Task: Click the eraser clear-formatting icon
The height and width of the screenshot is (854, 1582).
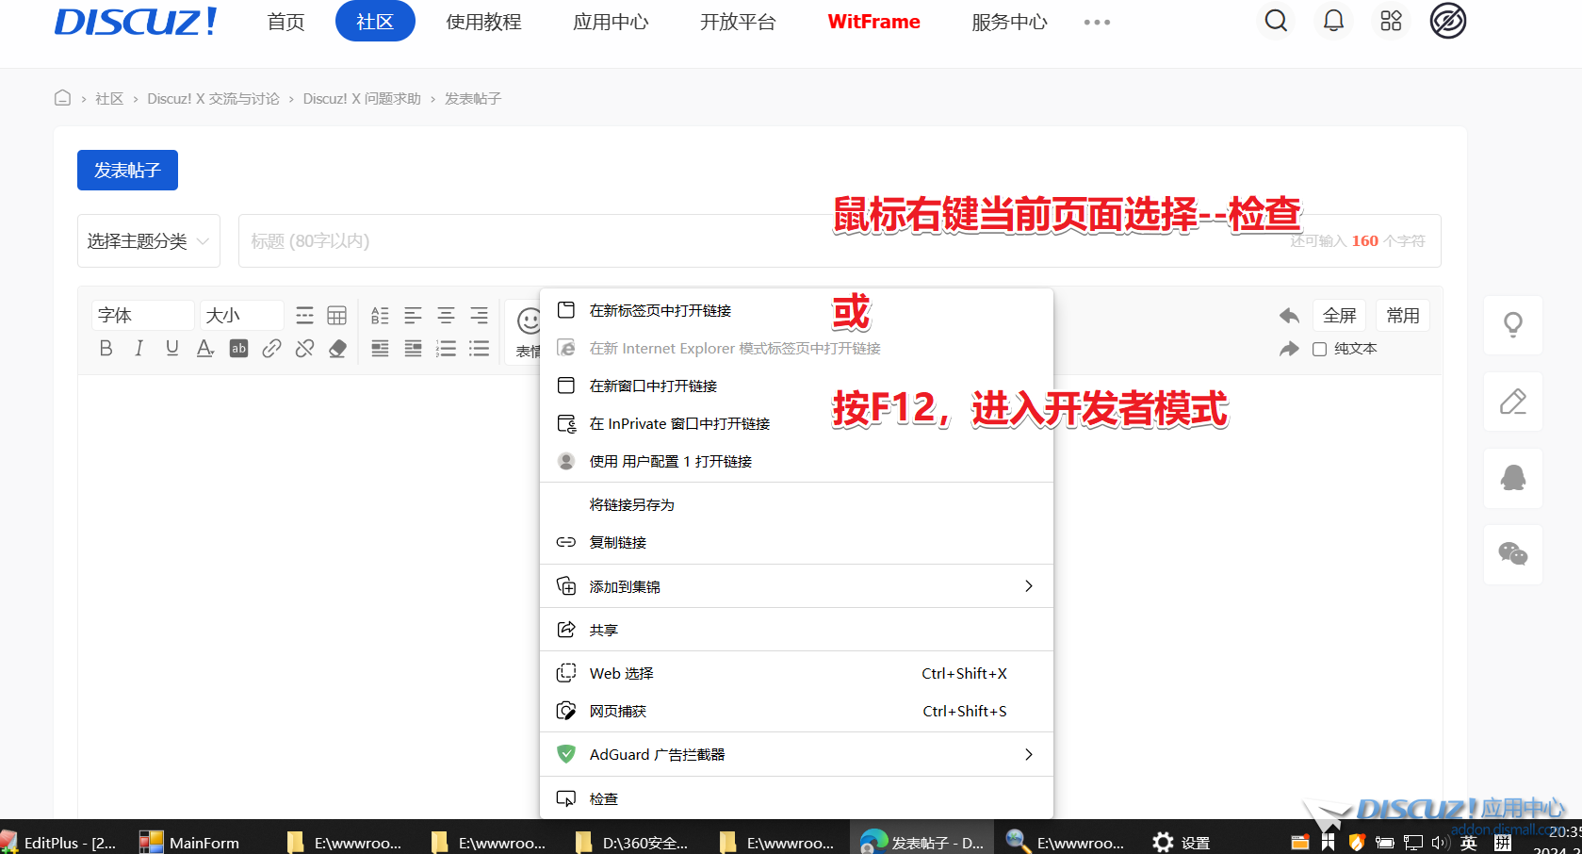Action: [x=337, y=349]
